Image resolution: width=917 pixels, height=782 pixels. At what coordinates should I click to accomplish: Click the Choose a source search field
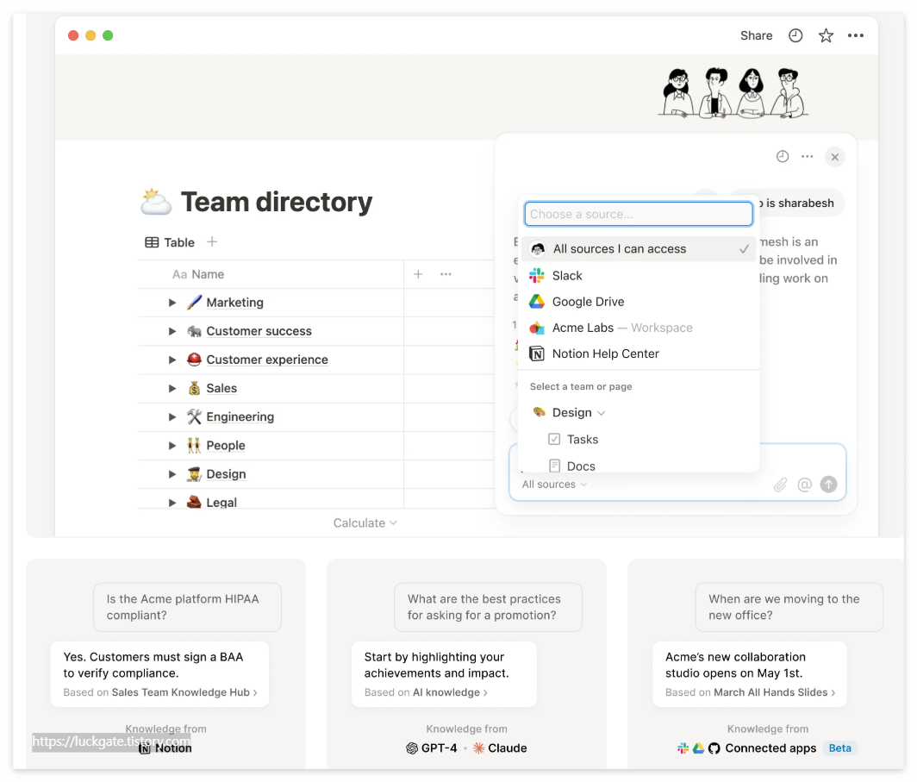pyautogui.click(x=639, y=214)
